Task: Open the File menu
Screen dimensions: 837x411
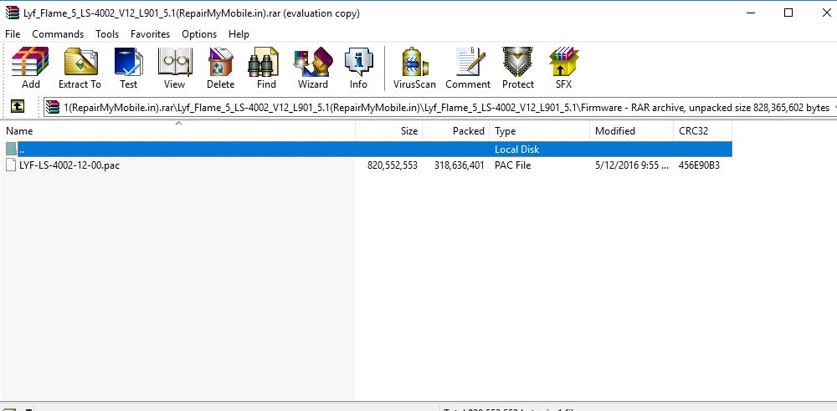Action: pyautogui.click(x=13, y=34)
